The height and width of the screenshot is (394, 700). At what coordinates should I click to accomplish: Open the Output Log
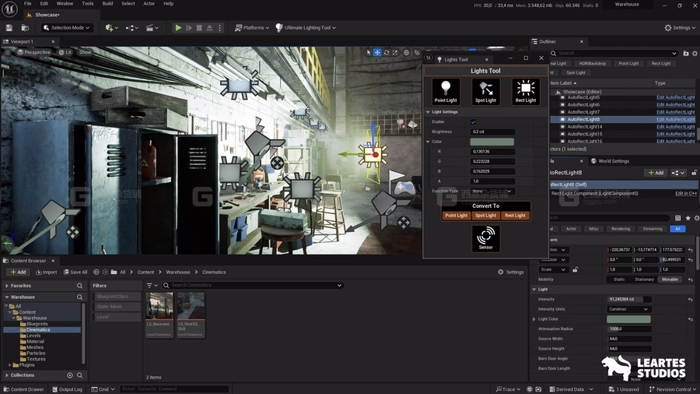[x=67, y=389]
